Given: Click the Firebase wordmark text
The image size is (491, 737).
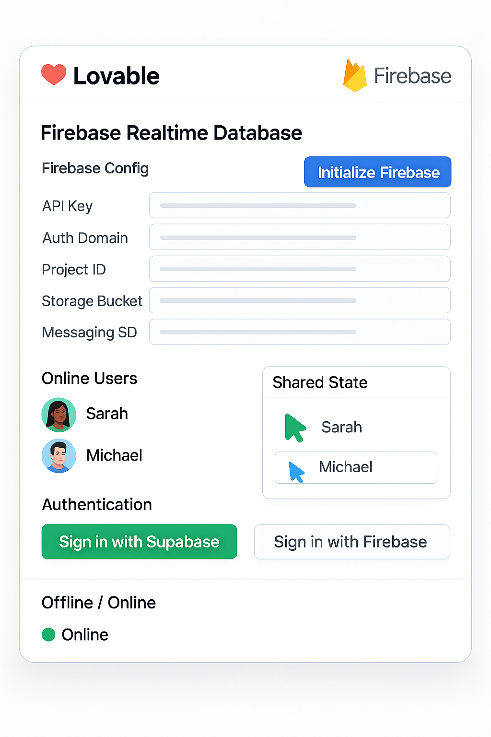Looking at the screenshot, I should (412, 76).
